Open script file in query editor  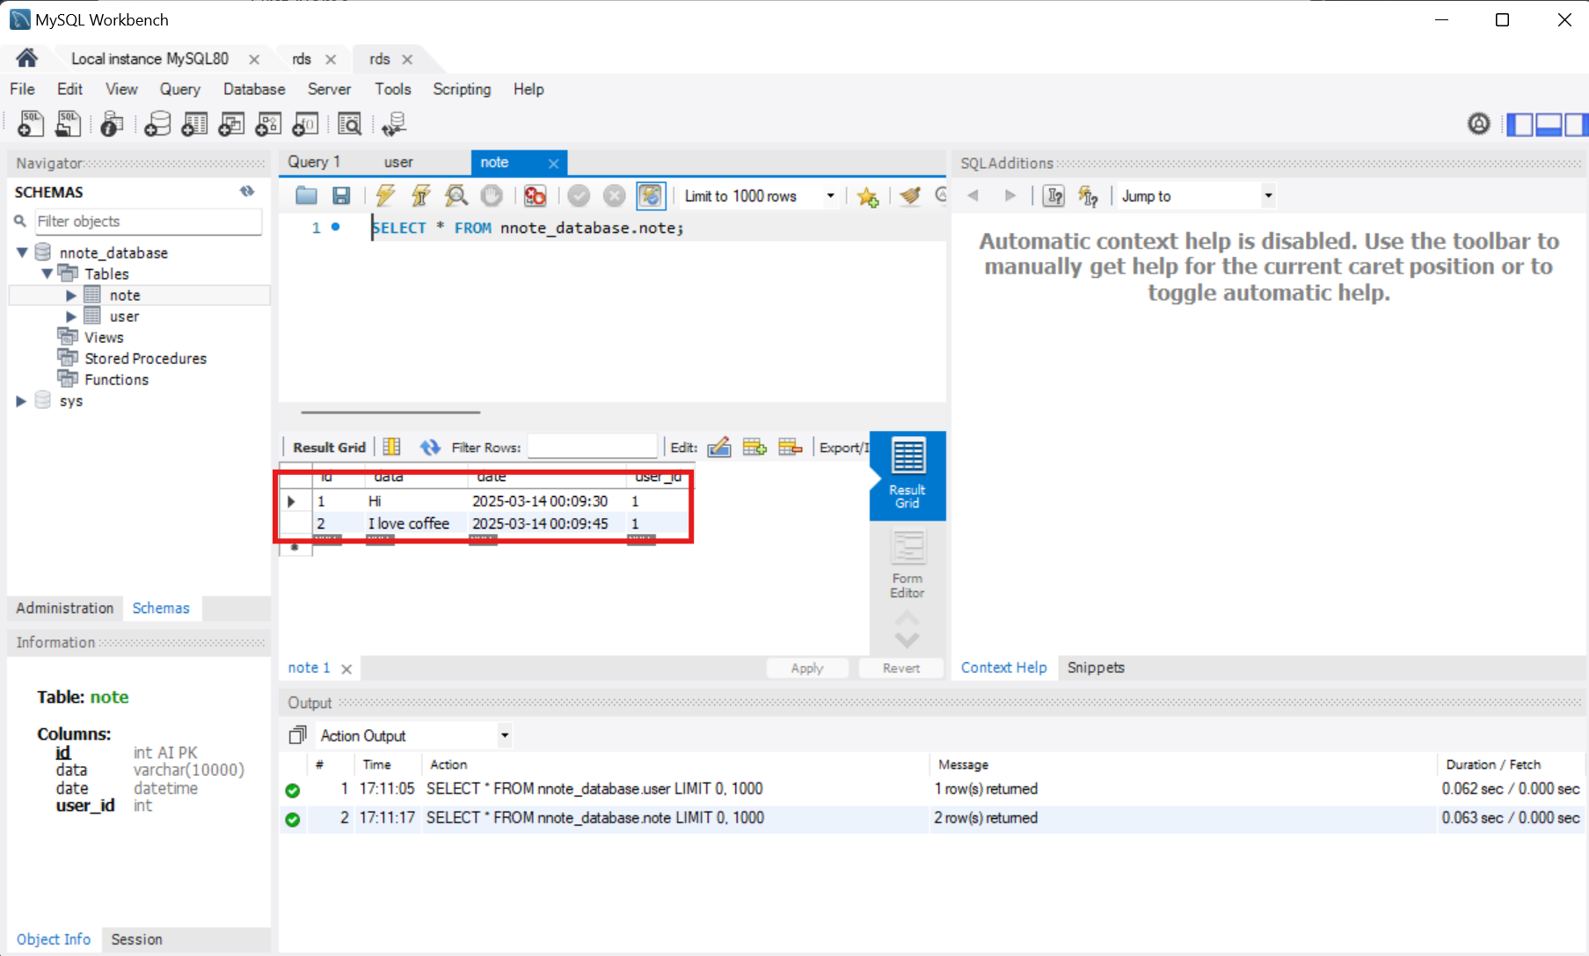click(x=306, y=196)
